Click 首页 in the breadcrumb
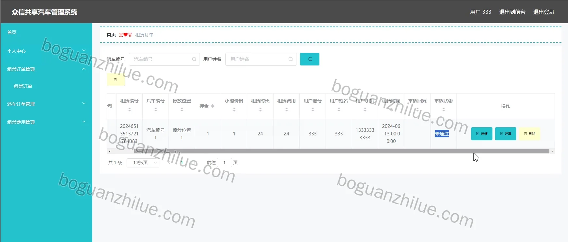 point(111,35)
